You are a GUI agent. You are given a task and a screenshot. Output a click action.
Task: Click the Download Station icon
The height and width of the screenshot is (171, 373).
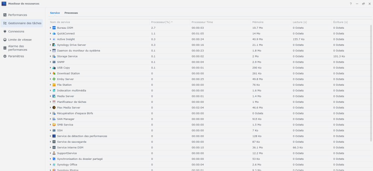(x=54, y=73)
